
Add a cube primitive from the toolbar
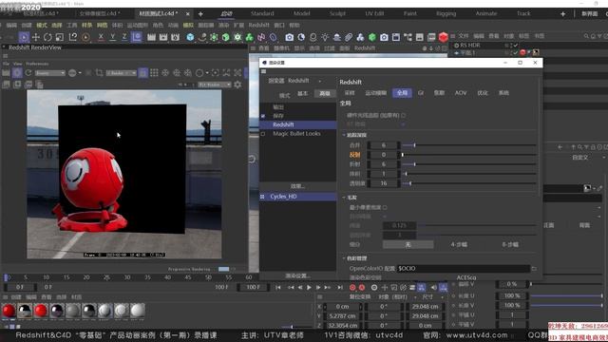(190, 37)
